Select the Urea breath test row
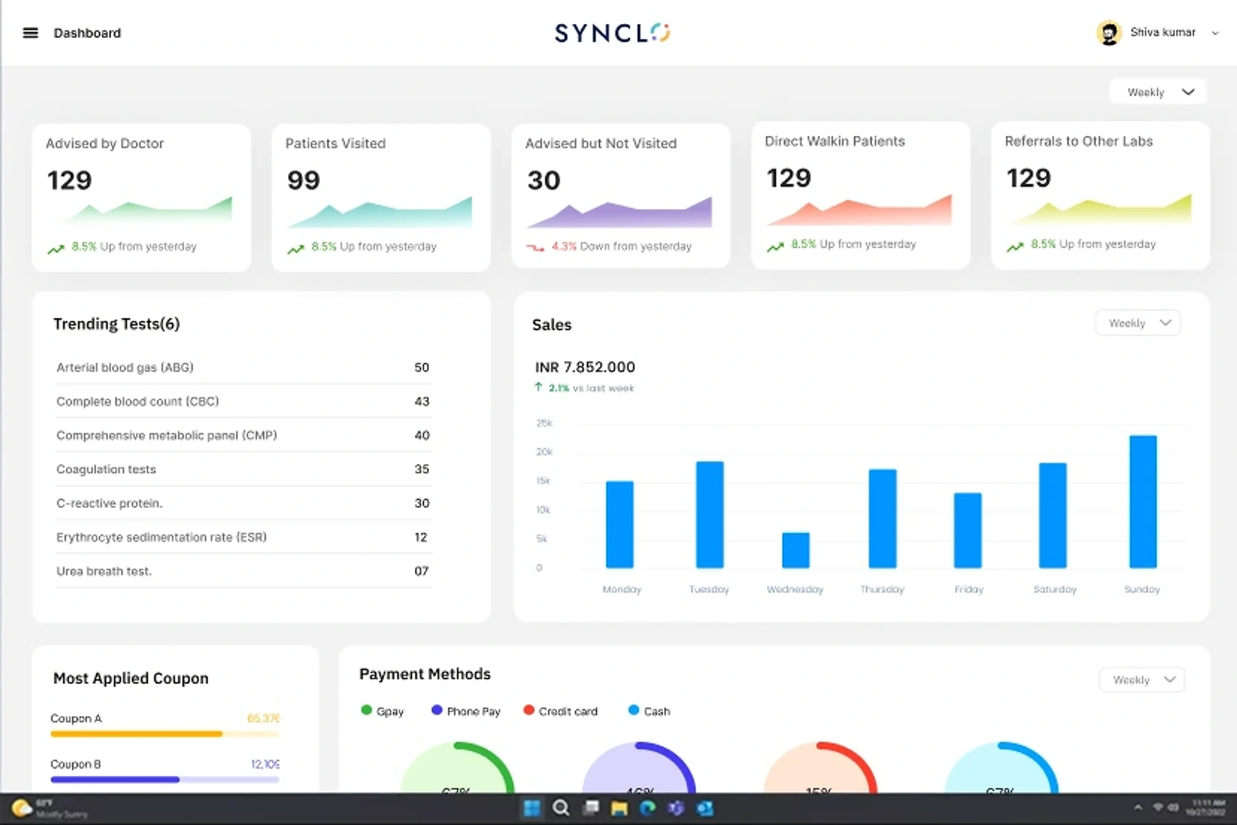This screenshot has height=825, width=1237. 243,571
